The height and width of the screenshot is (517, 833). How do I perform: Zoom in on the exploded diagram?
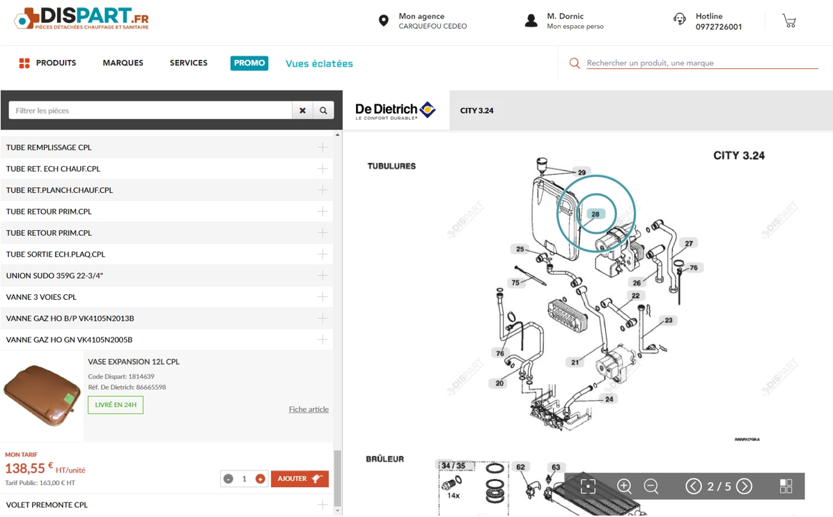624,486
